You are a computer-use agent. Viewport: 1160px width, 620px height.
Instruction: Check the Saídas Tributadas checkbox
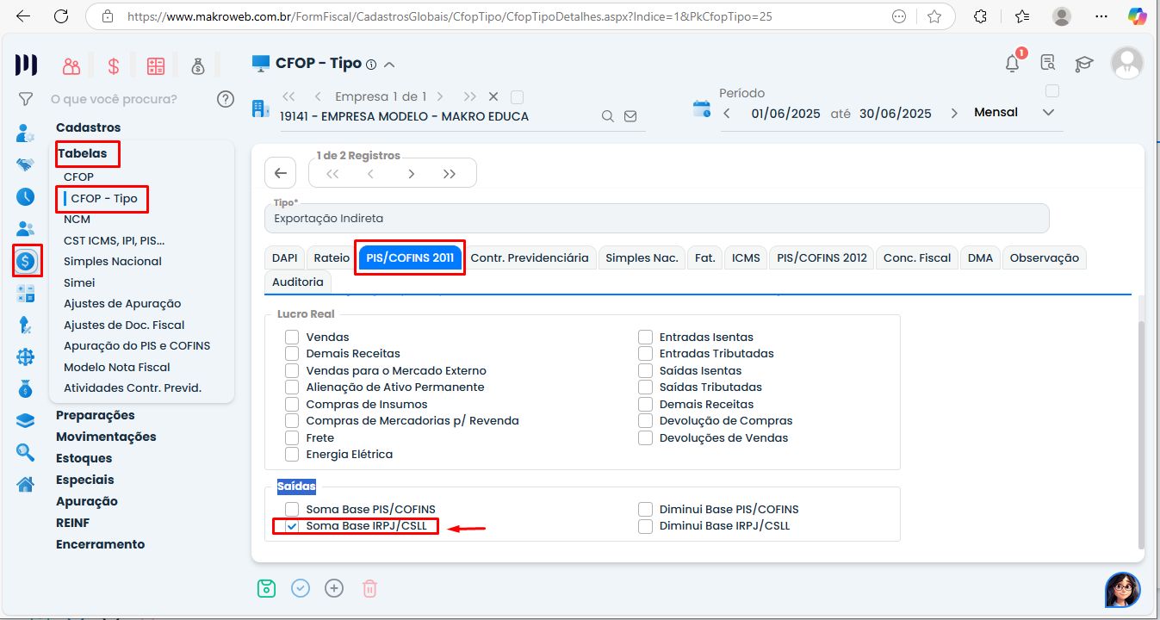point(646,387)
